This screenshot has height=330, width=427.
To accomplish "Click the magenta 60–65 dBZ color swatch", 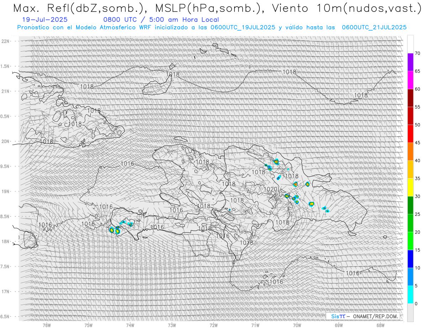I will (x=410, y=80).
